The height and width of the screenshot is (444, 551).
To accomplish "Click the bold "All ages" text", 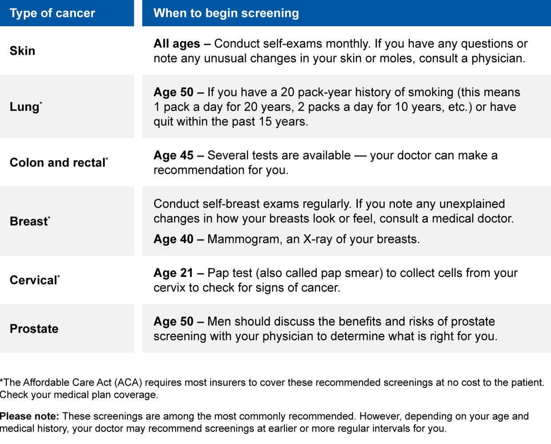I will (177, 44).
